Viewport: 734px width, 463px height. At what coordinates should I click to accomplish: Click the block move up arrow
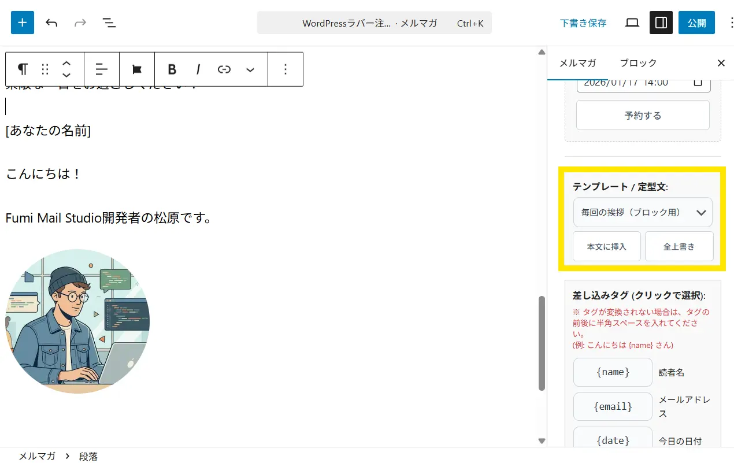coord(66,64)
